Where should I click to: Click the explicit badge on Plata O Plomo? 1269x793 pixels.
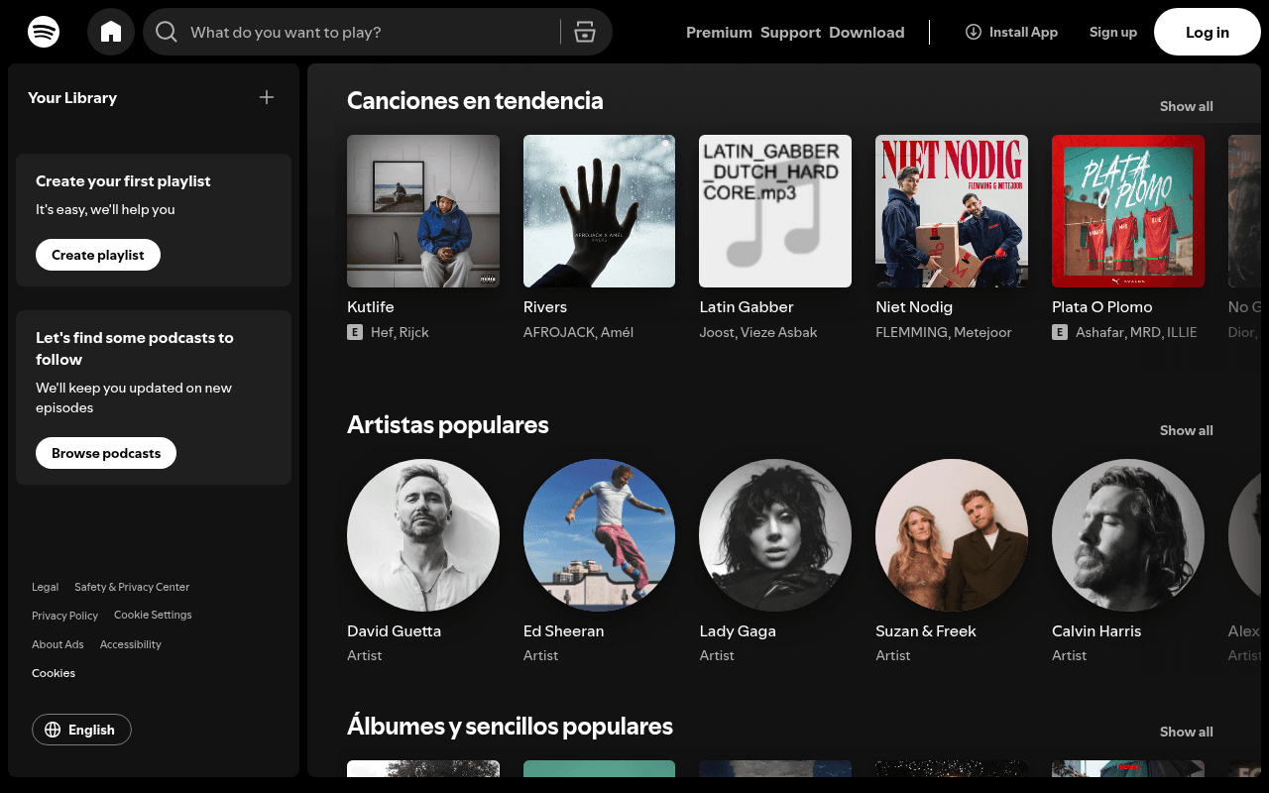pos(1059,333)
